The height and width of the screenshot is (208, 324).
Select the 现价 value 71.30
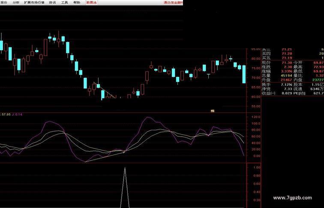(x=287, y=63)
